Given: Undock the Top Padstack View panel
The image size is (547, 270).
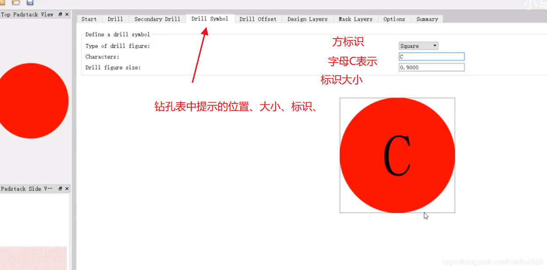Looking at the screenshot, I should click(61, 14).
